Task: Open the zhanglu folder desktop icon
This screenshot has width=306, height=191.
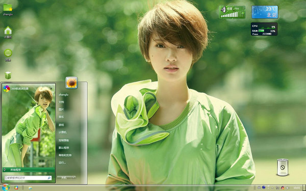Action: pos(8,9)
